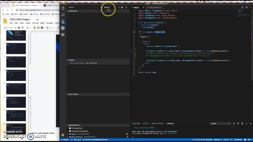Change the JavaScript language mode in status bar
The image size is (253, 142).
tap(238, 140)
